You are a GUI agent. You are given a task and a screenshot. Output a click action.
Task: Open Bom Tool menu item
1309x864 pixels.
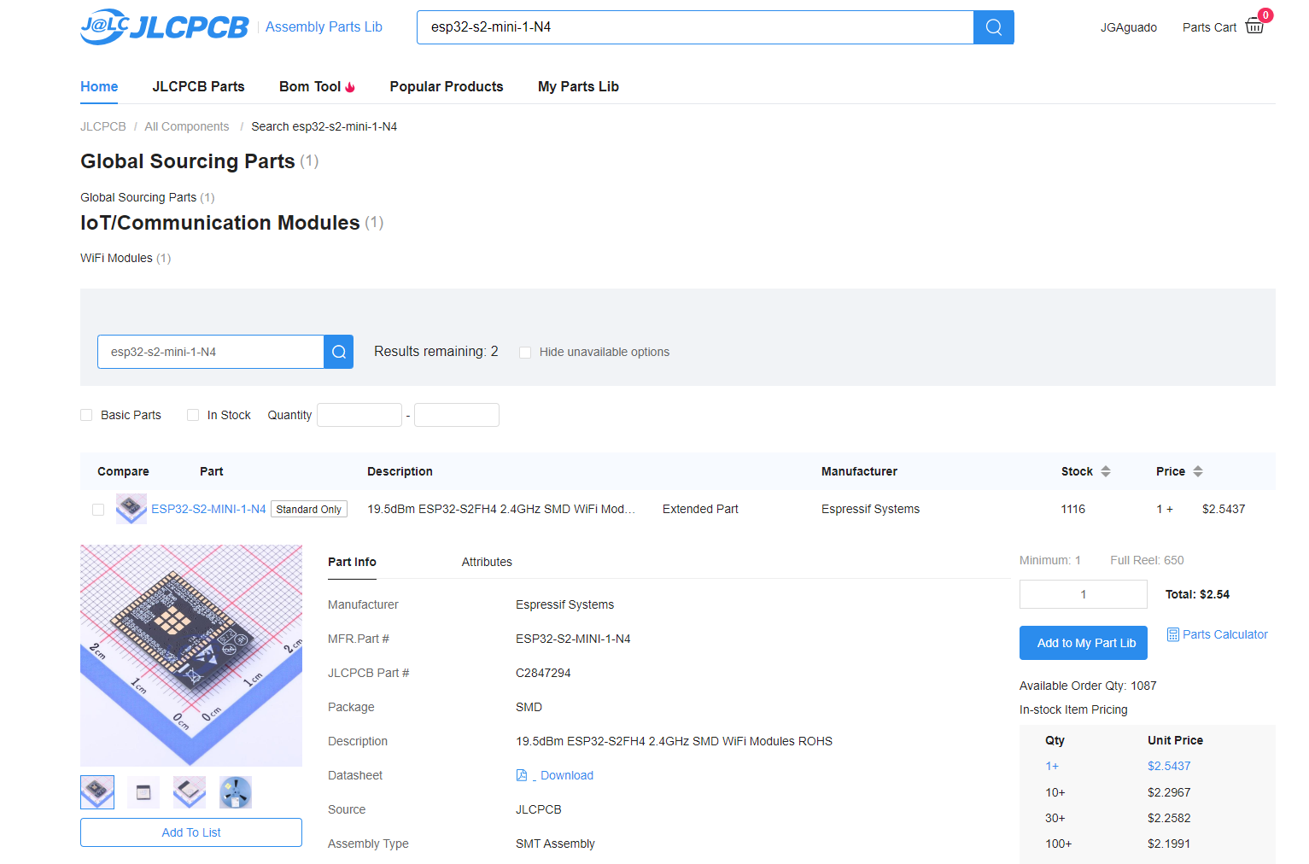click(310, 86)
